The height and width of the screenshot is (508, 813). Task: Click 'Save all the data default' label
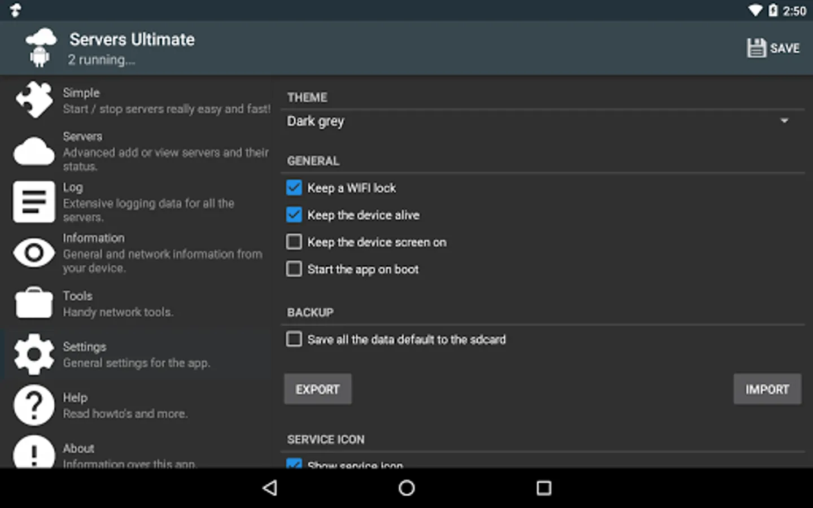(406, 339)
